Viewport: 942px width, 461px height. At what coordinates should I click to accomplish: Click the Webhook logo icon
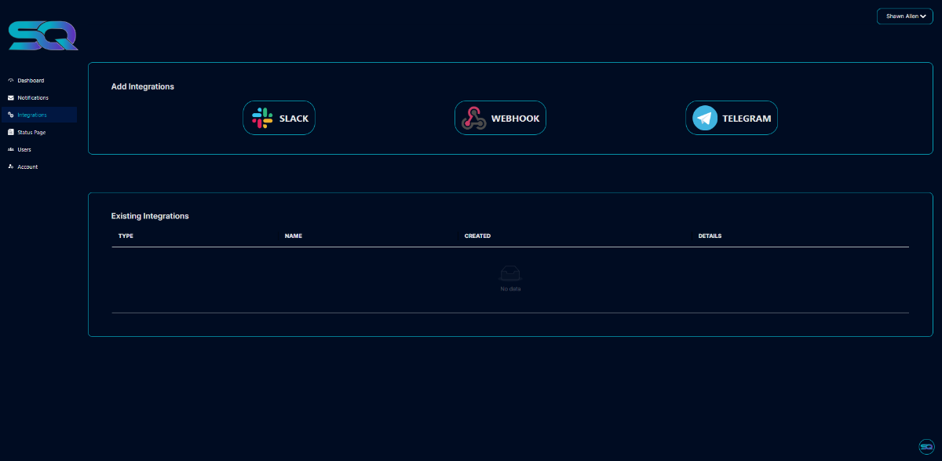pyautogui.click(x=473, y=119)
